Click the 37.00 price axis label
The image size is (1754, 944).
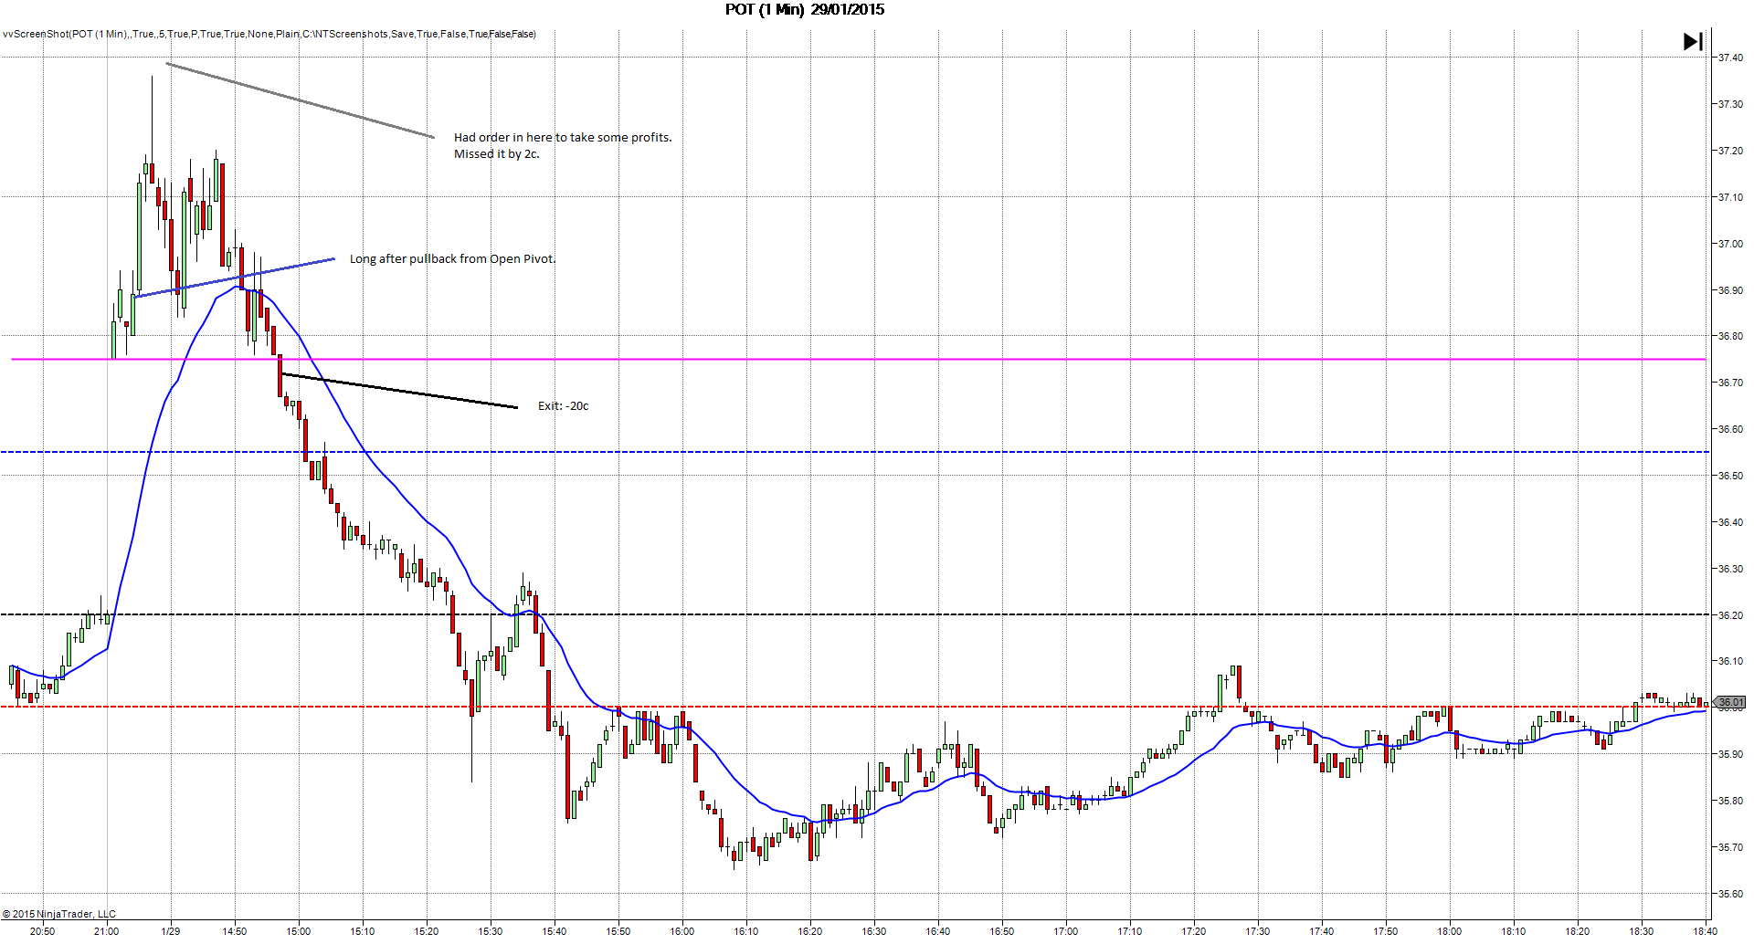[1730, 245]
